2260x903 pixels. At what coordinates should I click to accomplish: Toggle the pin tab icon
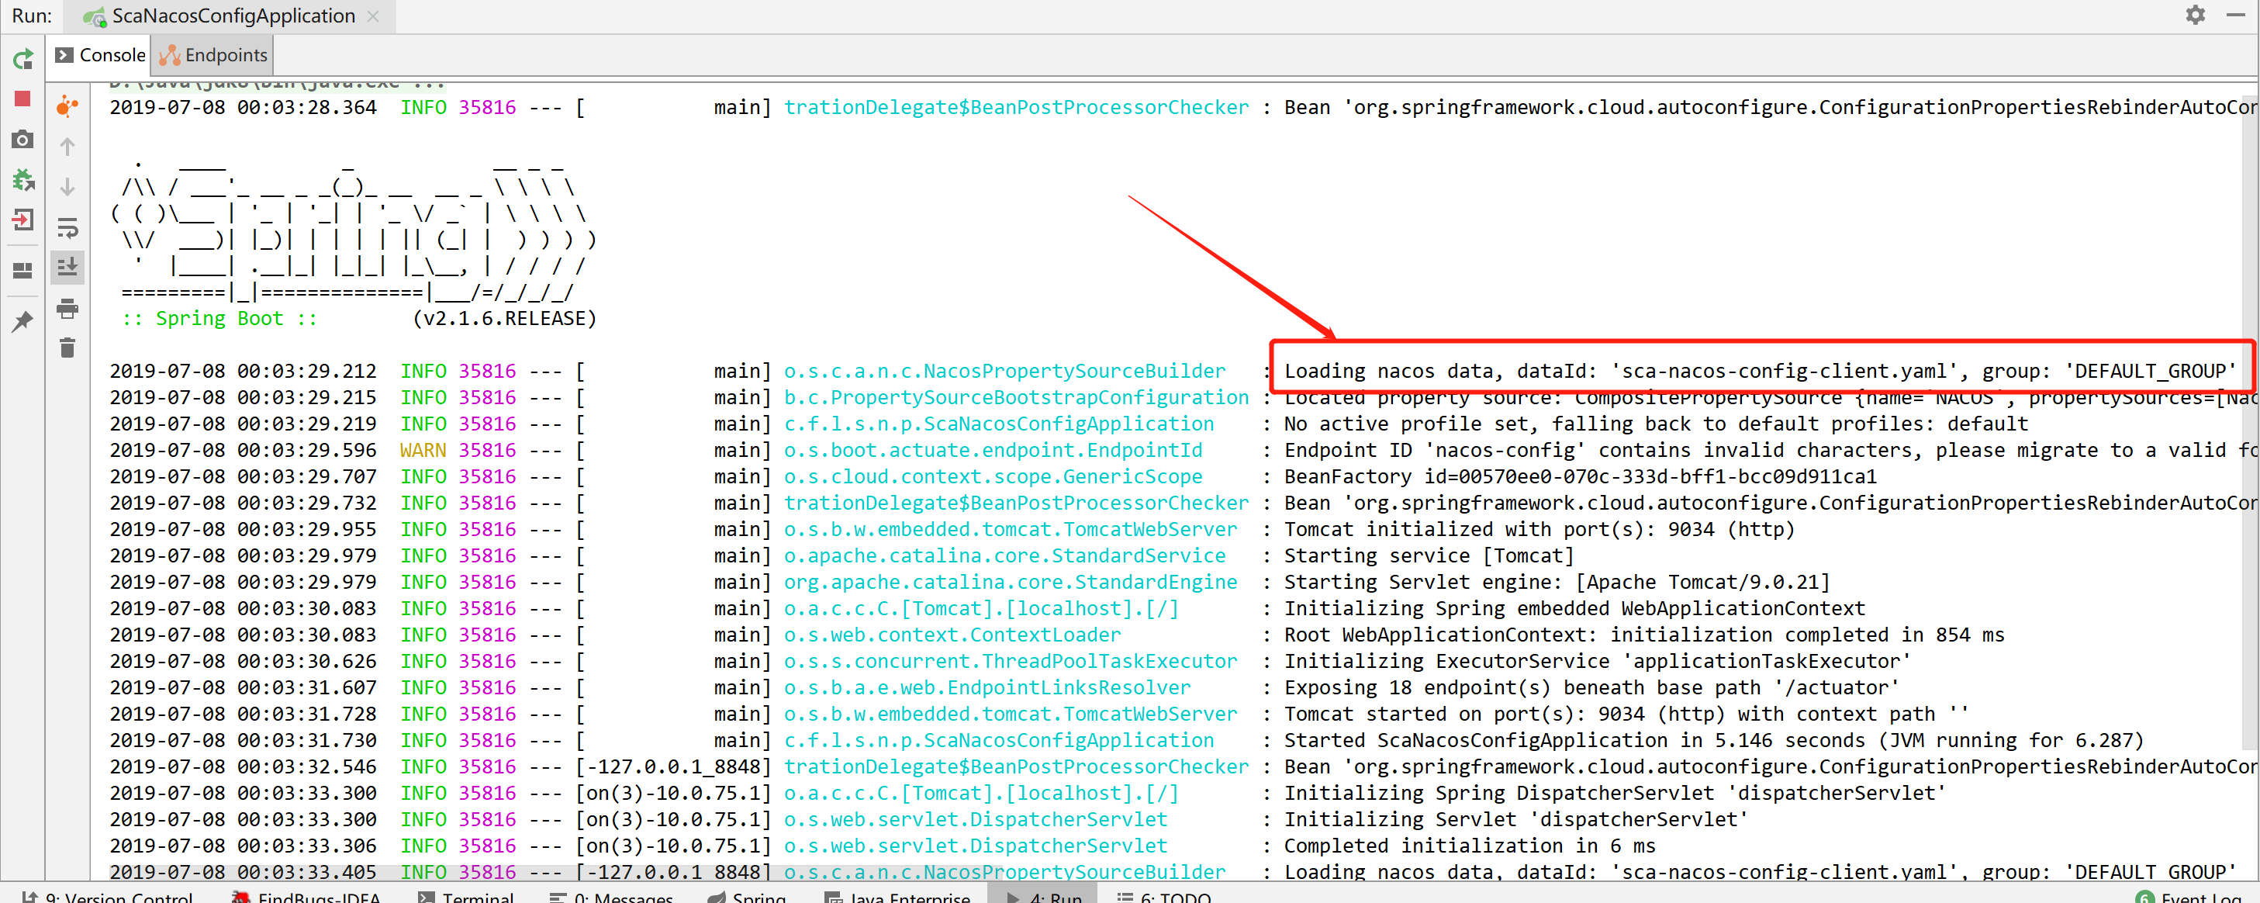pos(22,321)
